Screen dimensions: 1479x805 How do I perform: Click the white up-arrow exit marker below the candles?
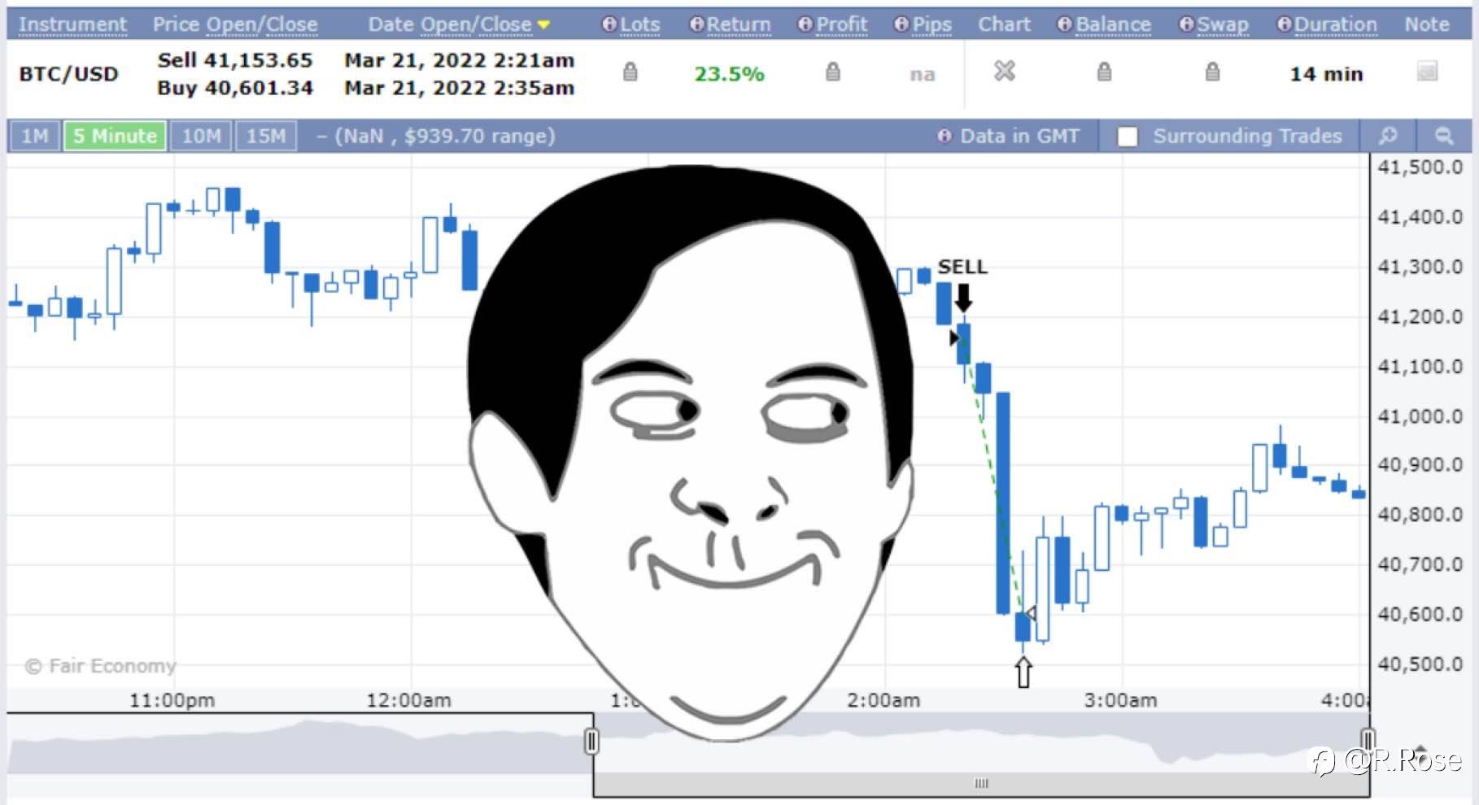pos(1023,672)
